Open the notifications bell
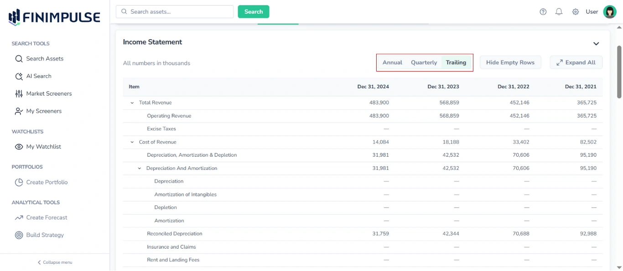This screenshot has height=271, width=623. coord(559,12)
